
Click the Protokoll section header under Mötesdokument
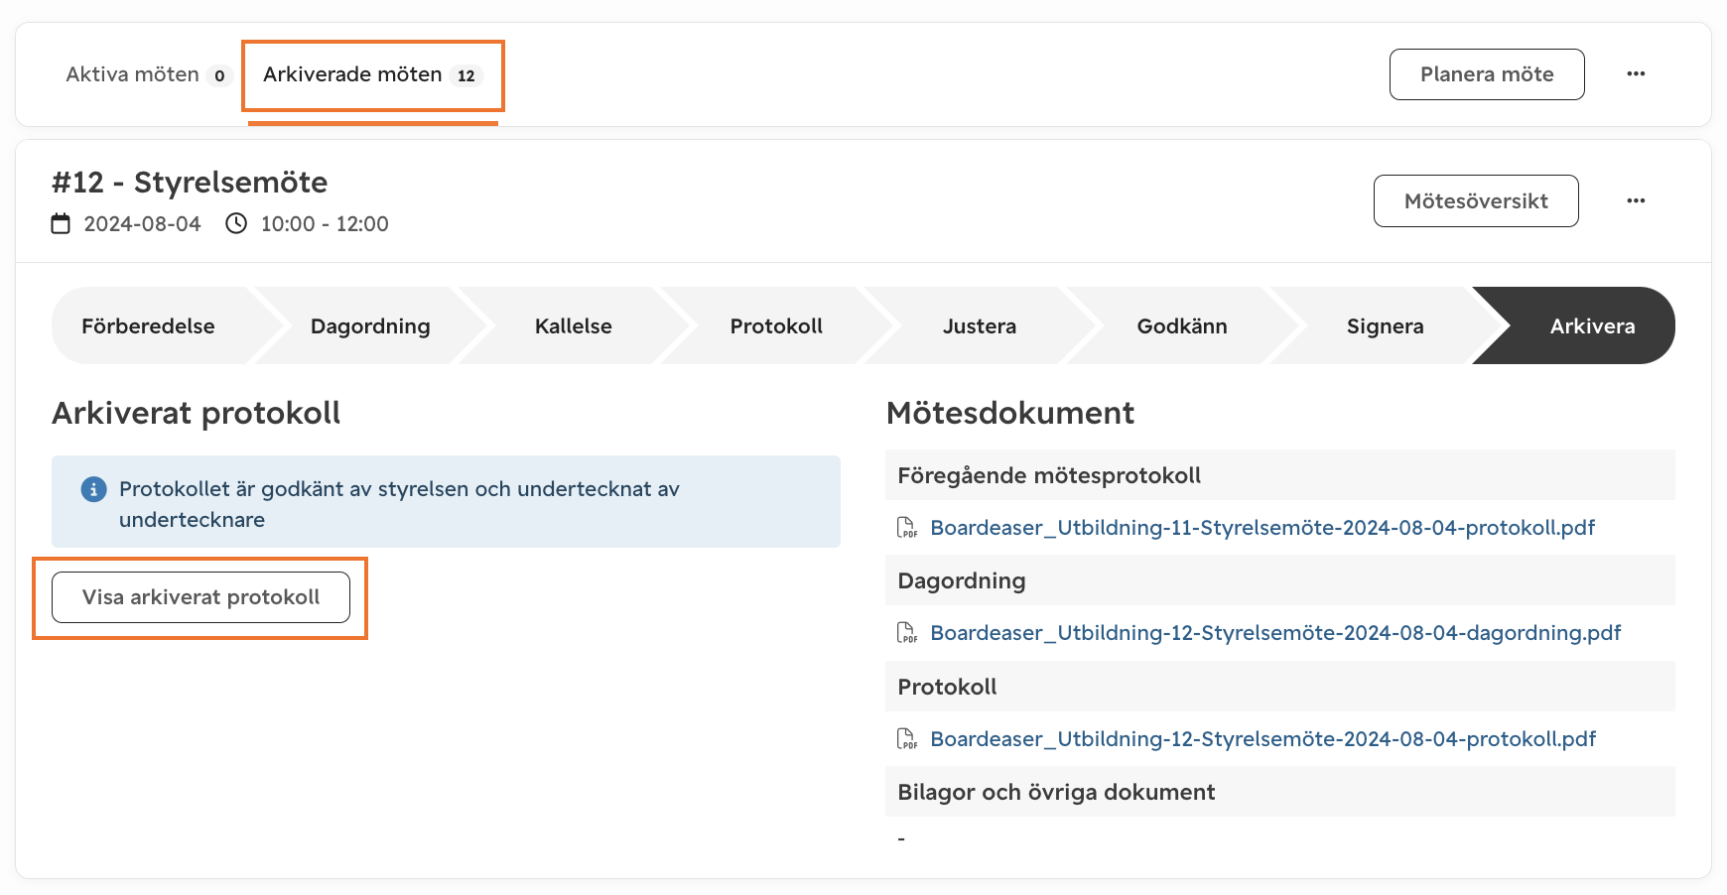pos(1280,687)
